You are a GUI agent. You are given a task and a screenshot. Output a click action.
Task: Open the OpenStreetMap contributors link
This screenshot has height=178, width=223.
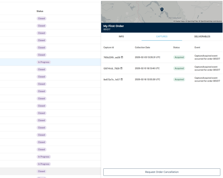click(x=211, y=21)
